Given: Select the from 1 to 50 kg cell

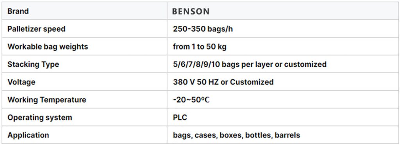Looking at the screenshot, I should pyautogui.click(x=283, y=46).
